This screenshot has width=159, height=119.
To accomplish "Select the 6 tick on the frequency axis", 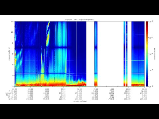I will 13,54.
